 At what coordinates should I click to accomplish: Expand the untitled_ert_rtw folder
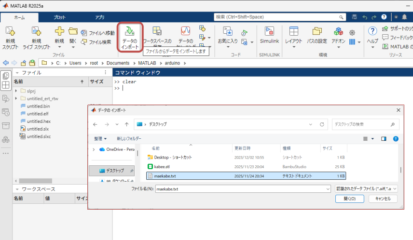tap(16, 98)
